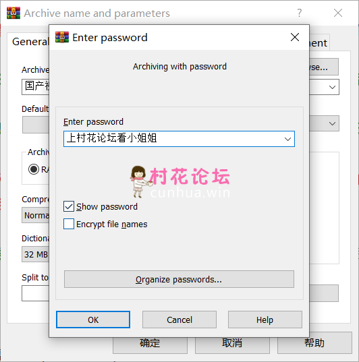The height and width of the screenshot is (362, 359).
Task: Confirm password with the OK button
Action: point(93,320)
